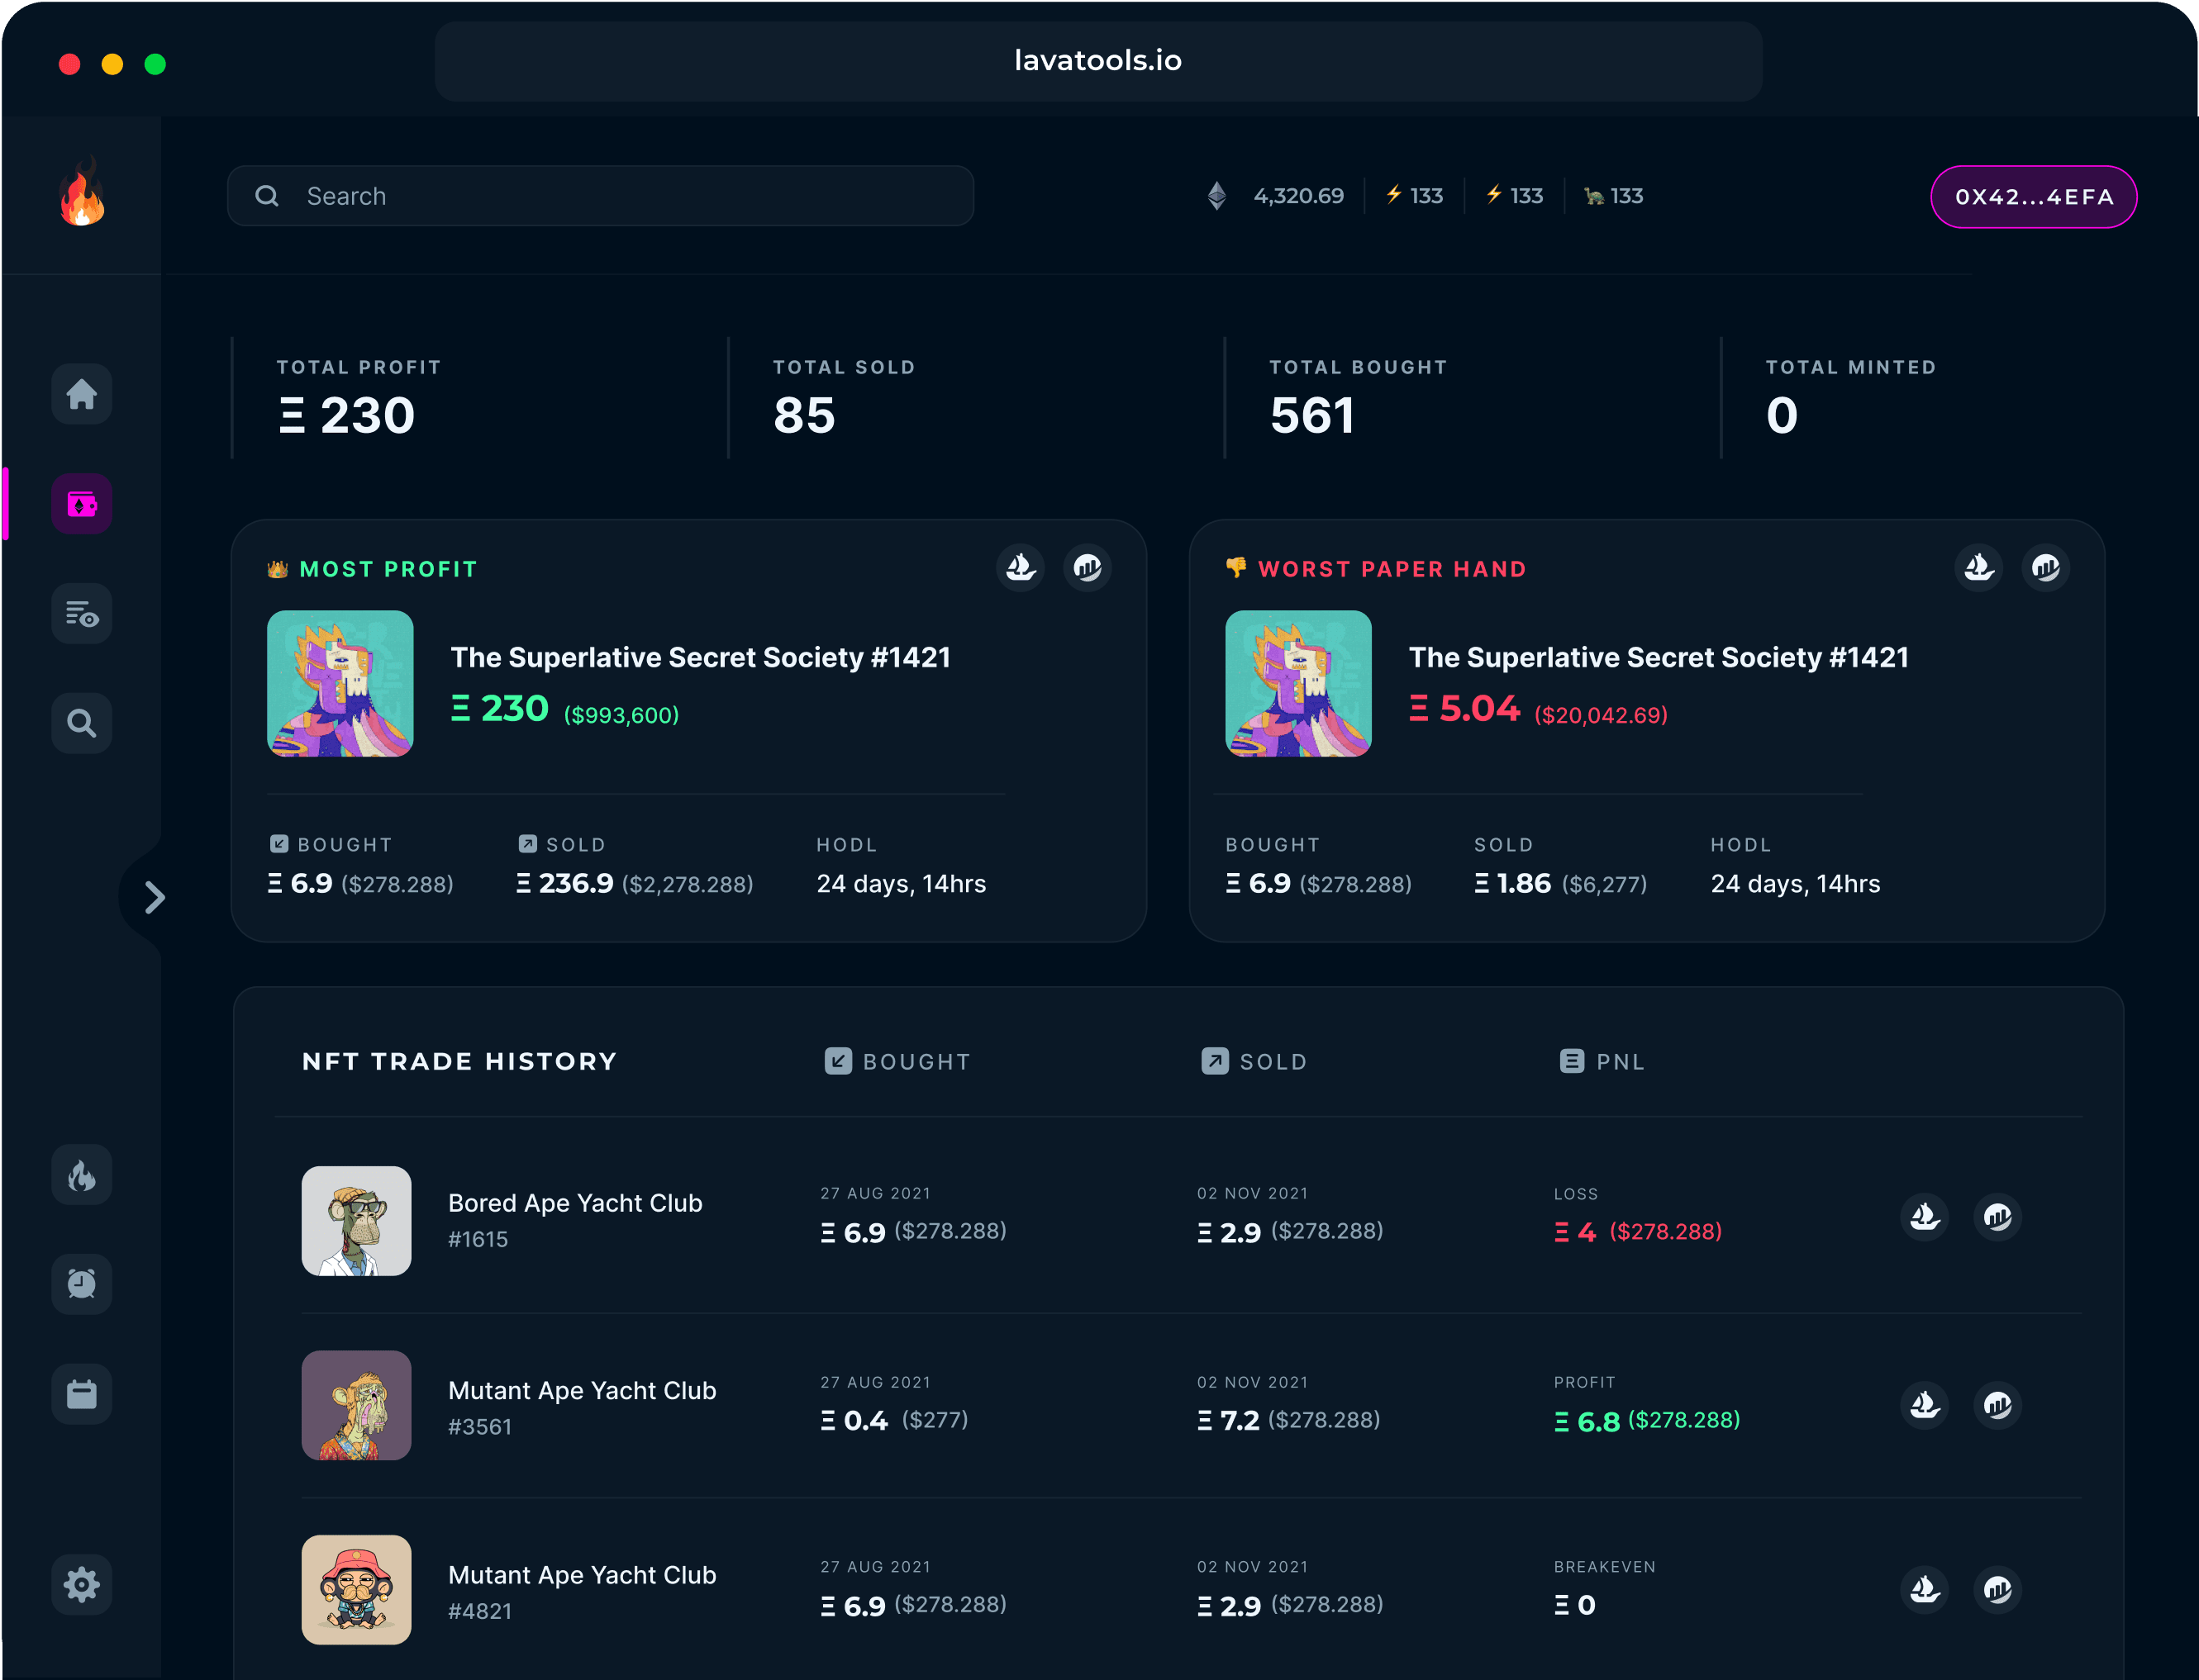Click the Worst Paper Hand sold value Ξ 1.86

[x=1512, y=884]
